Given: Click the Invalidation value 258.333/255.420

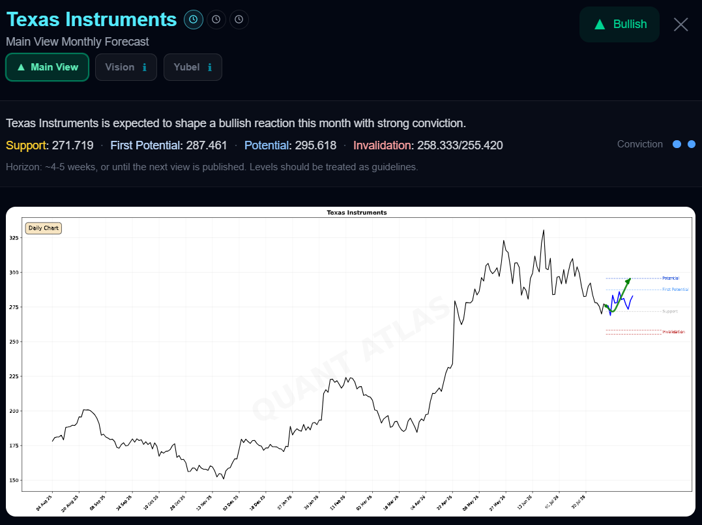Looking at the screenshot, I should pyautogui.click(x=460, y=145).
